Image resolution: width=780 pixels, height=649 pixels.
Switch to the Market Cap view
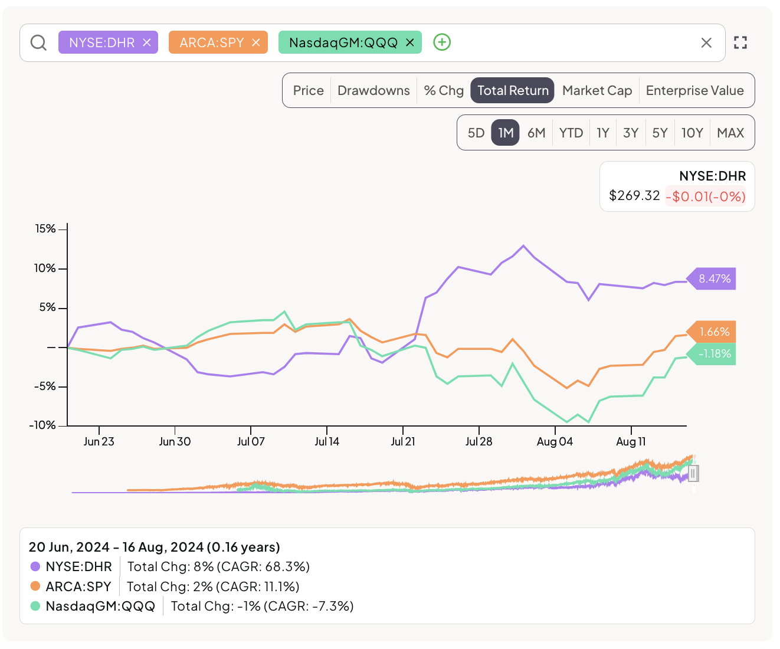click(x=597, y=90)
